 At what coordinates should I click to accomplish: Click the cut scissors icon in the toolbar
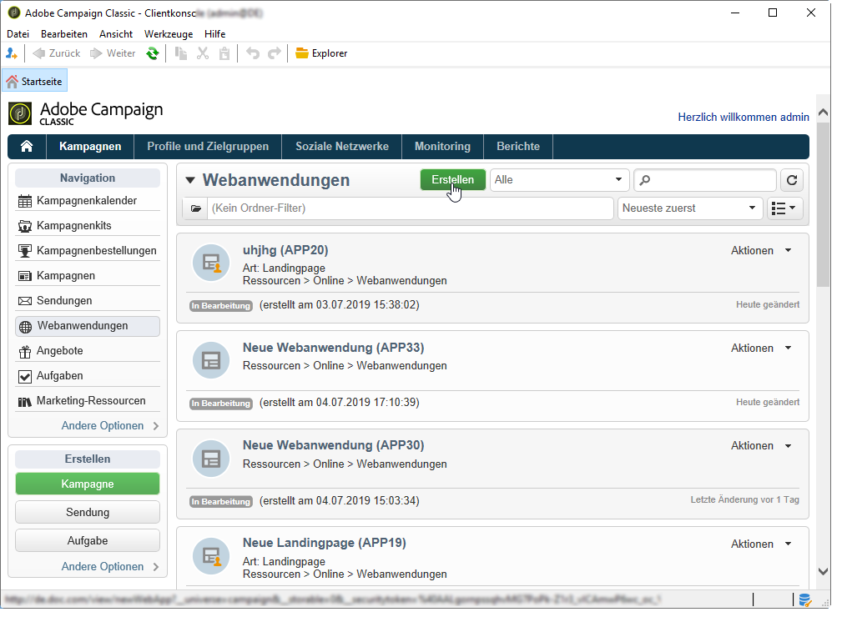pyautogui.click(x=203, y=53)
